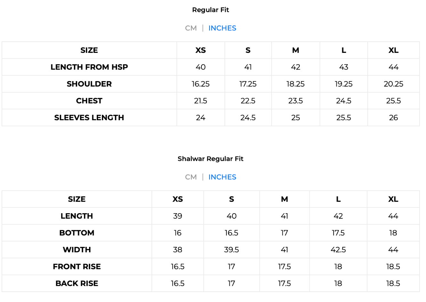Click the 23.5 chest value for M
426x302 pixels.
[295, 101]
